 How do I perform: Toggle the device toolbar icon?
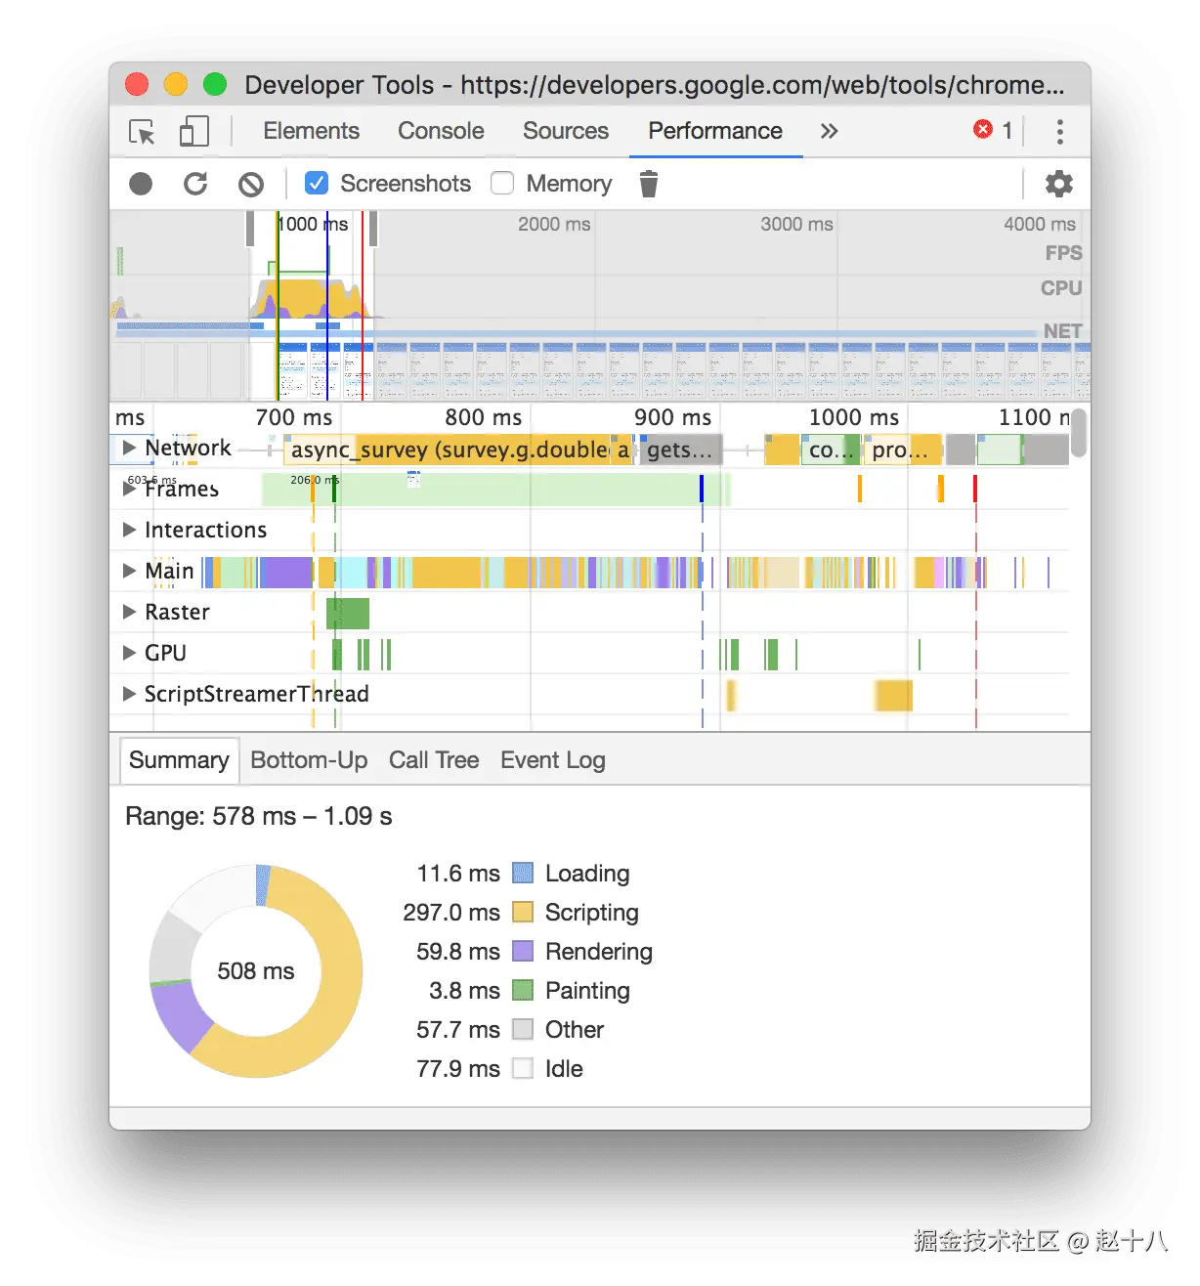193,132
